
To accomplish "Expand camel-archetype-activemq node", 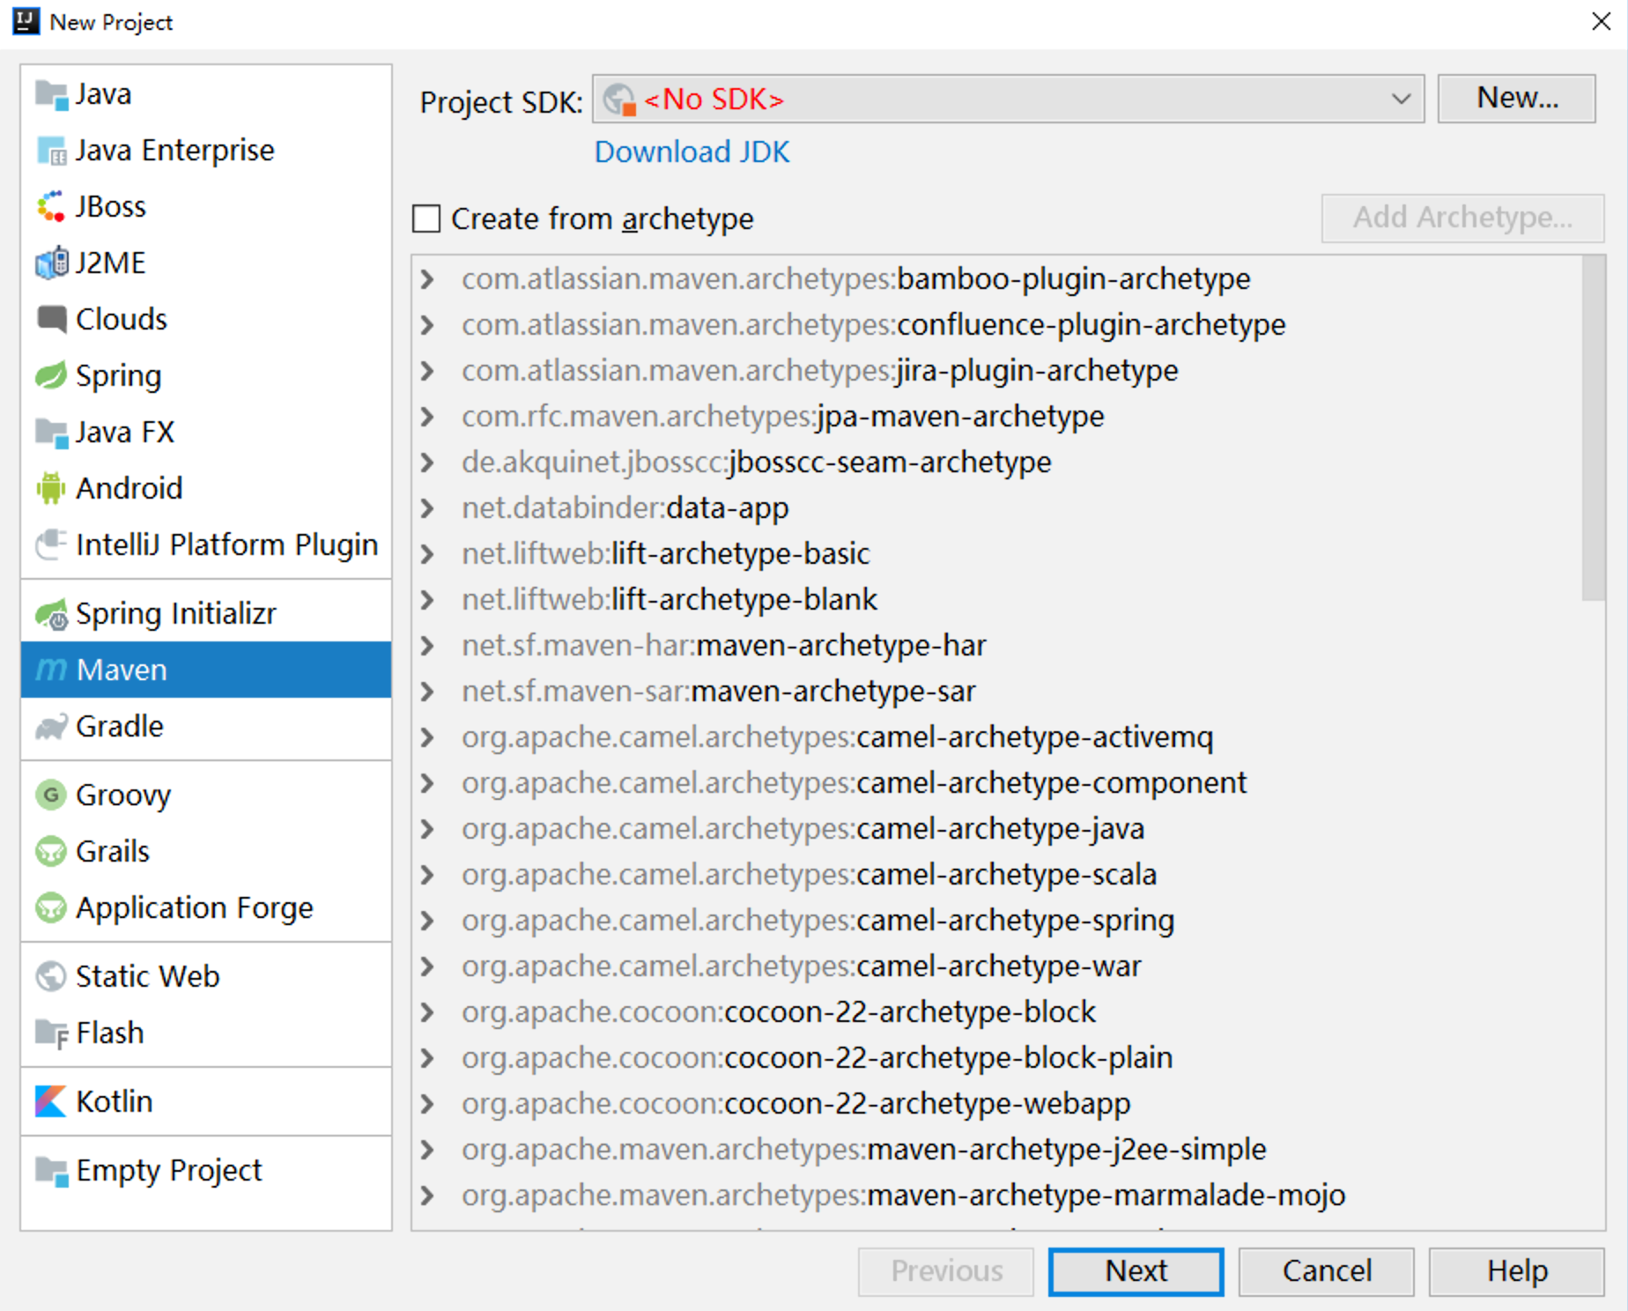I will coord(428,737).
